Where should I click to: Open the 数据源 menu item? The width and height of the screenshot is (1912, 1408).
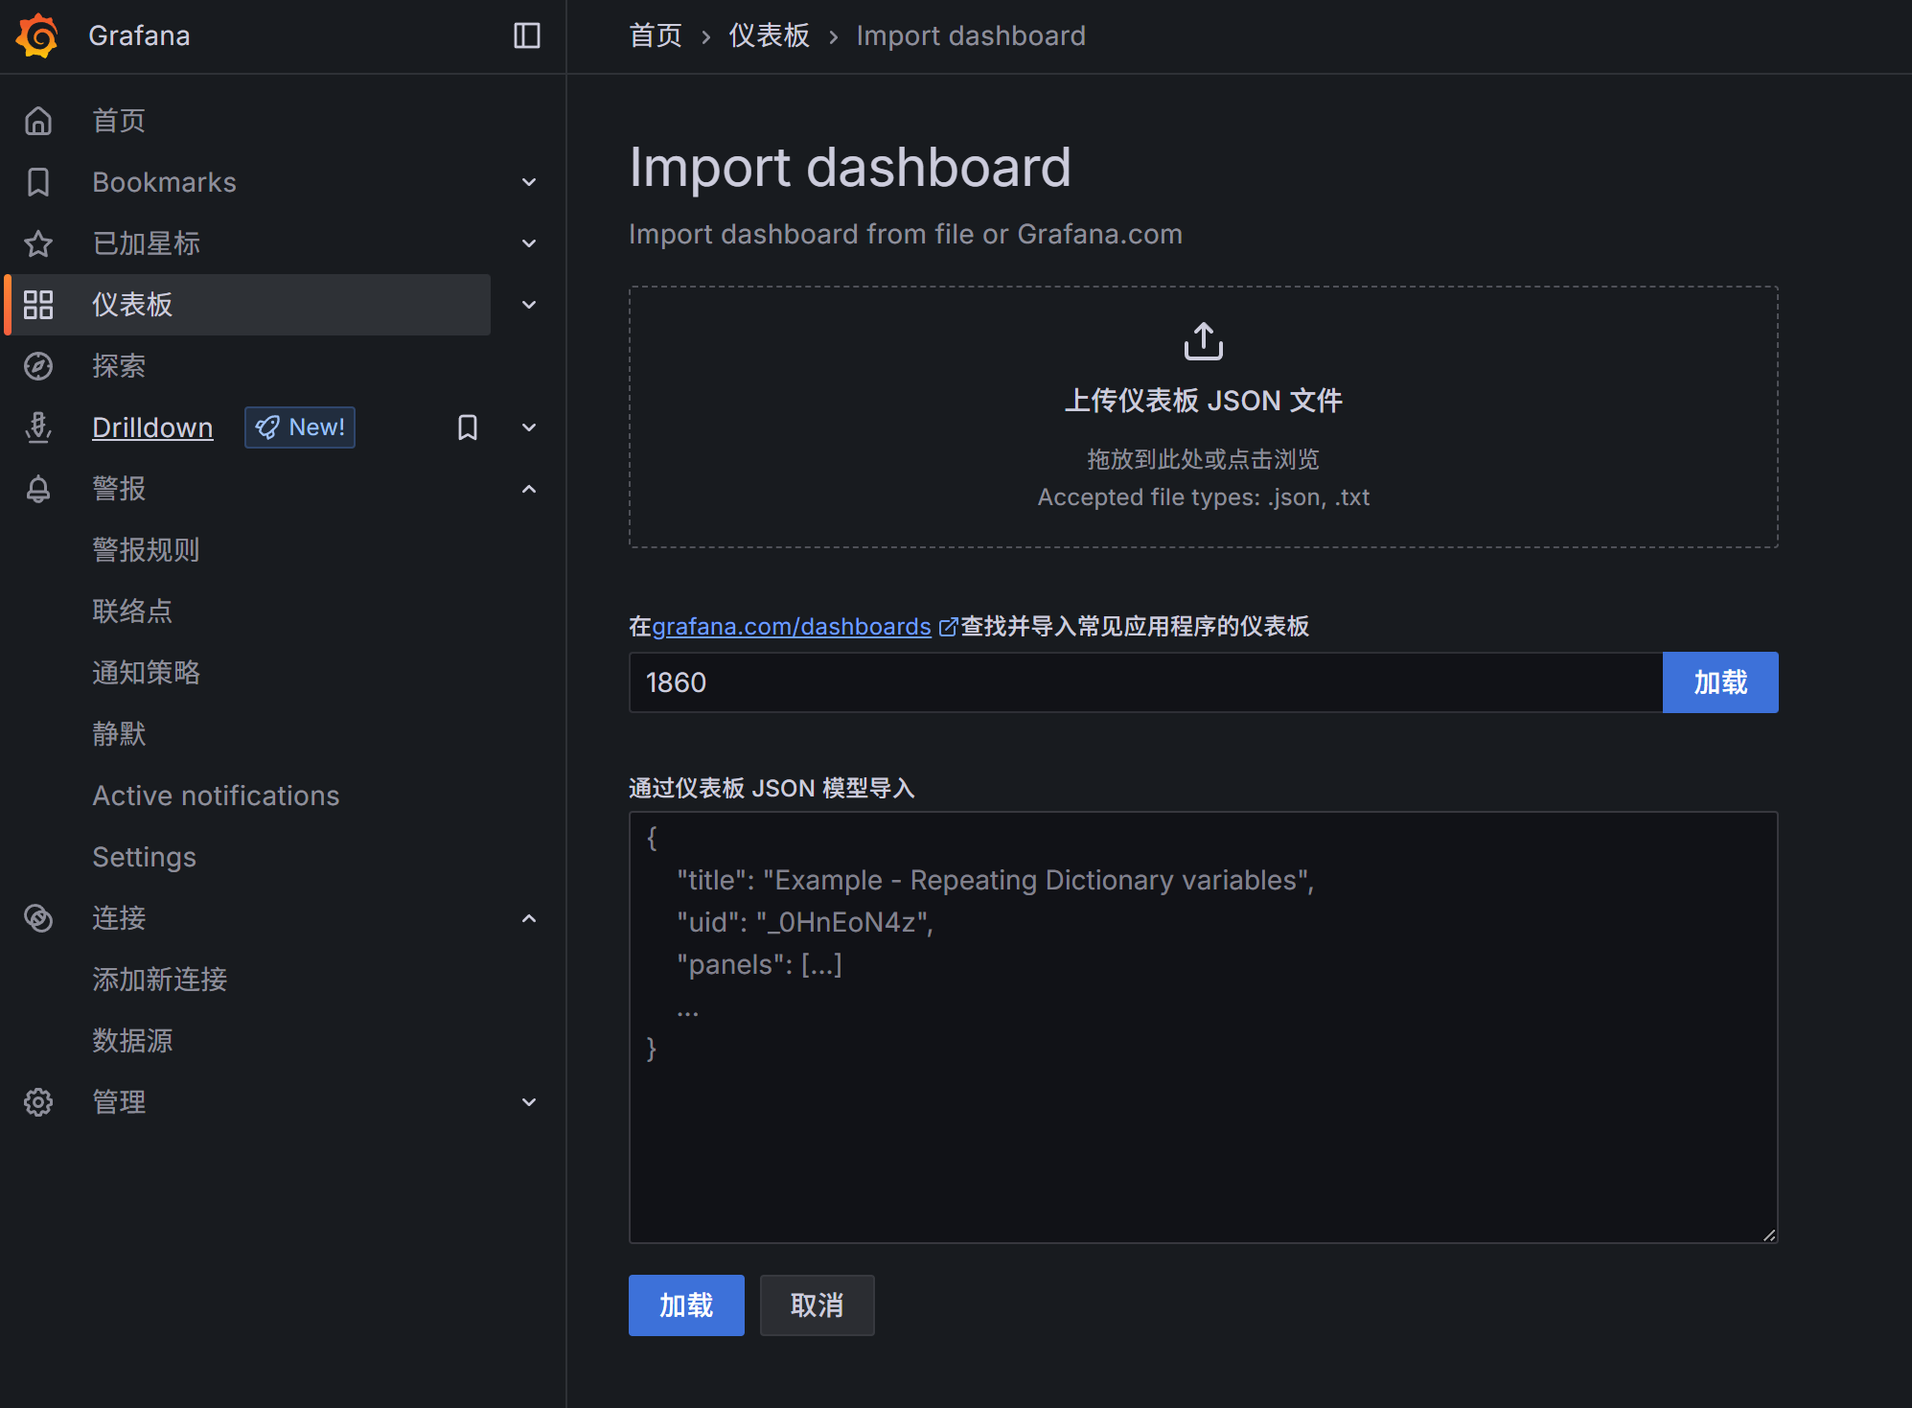tap(132, 1041)
